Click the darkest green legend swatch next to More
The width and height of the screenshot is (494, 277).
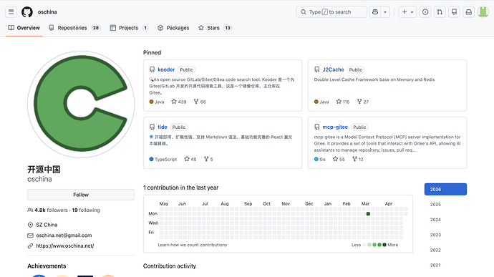384,245
